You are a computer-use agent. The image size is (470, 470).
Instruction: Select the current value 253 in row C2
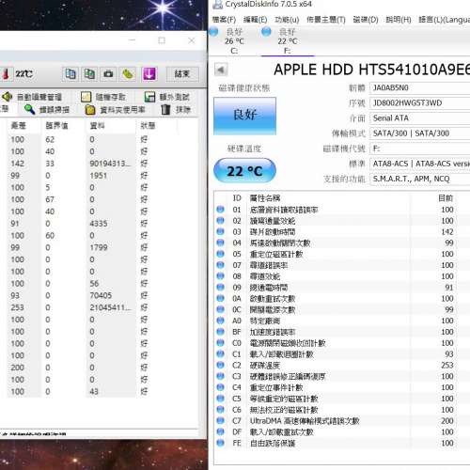coord(447,366)
